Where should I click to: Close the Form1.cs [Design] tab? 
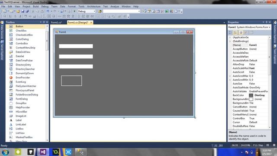click(x=91, y=23)
